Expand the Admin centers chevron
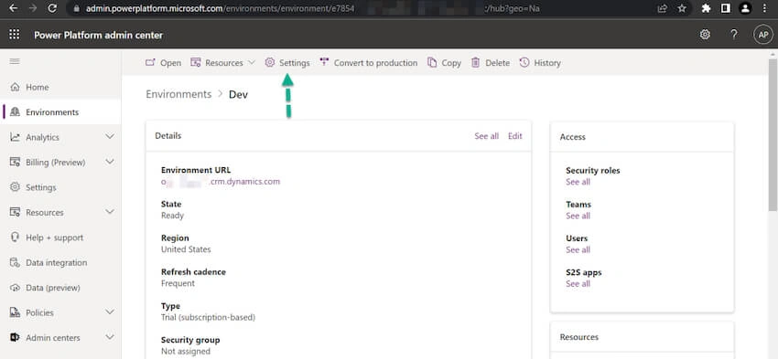778x359 pixels. click(110, 338)
